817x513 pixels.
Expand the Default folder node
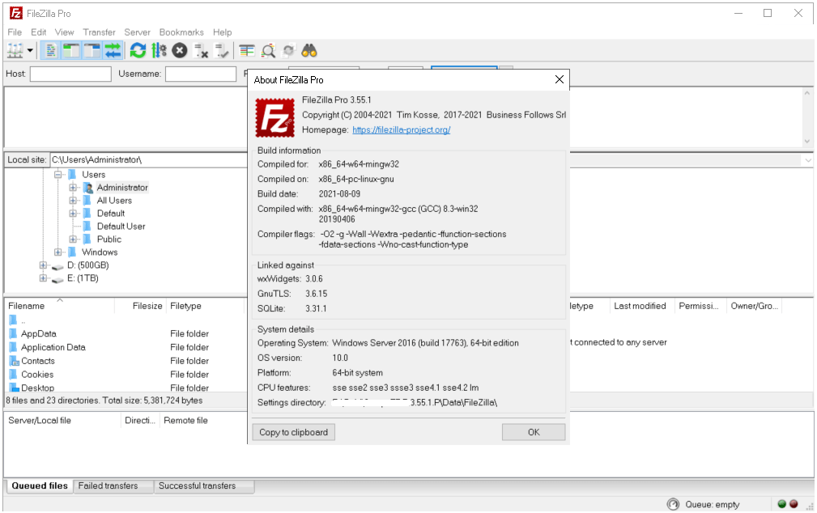coord(73,214)
